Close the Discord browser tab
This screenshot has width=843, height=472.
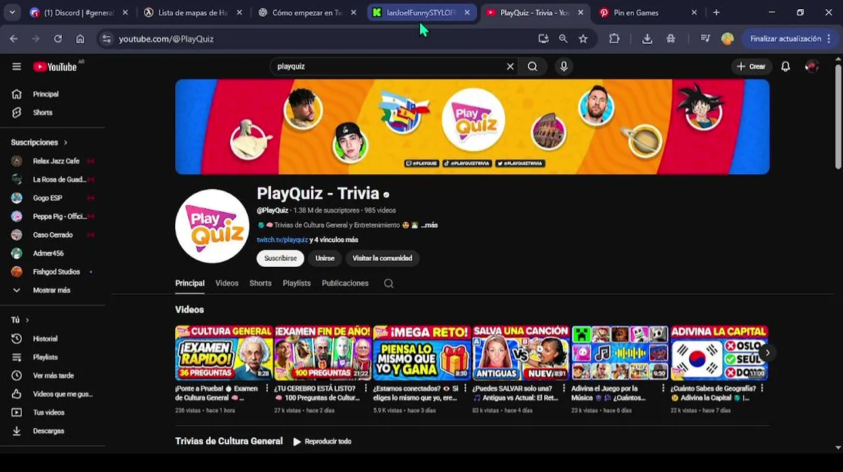point(125,12)
